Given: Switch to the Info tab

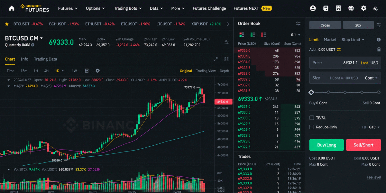Looking at the screenshot, I should pyautogui.click(x=24, y=59).
